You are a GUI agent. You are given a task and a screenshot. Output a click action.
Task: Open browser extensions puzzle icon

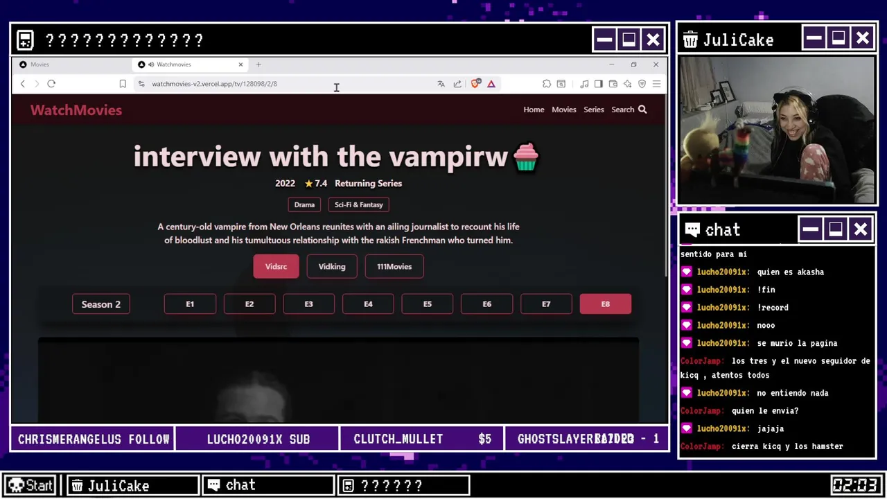[x=547, y=84]
